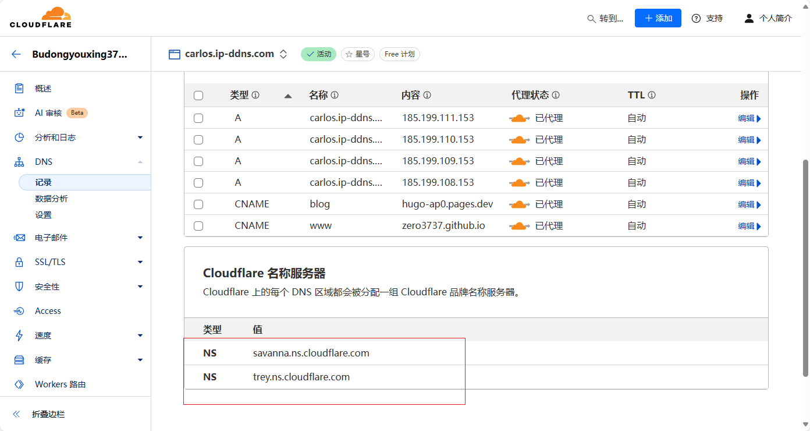This screenshot has width=810, height=431.
Task: Click the 个人简介 profile icon
Action: pyautogui.click(x=749, y=19)
